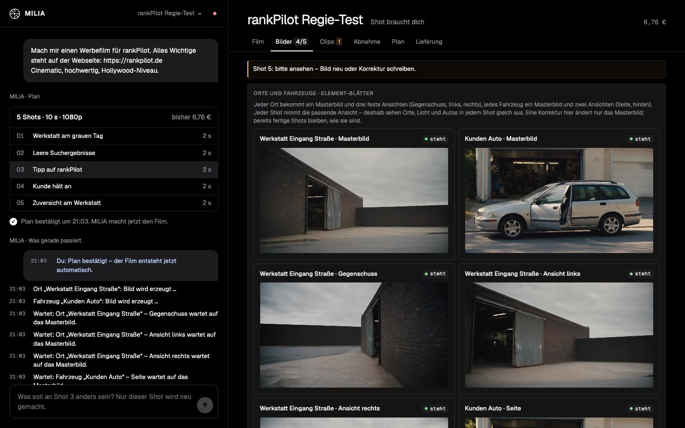Send the chat message with arrow button
Viewport: 685px width, 428px height.
pos(205,405)
